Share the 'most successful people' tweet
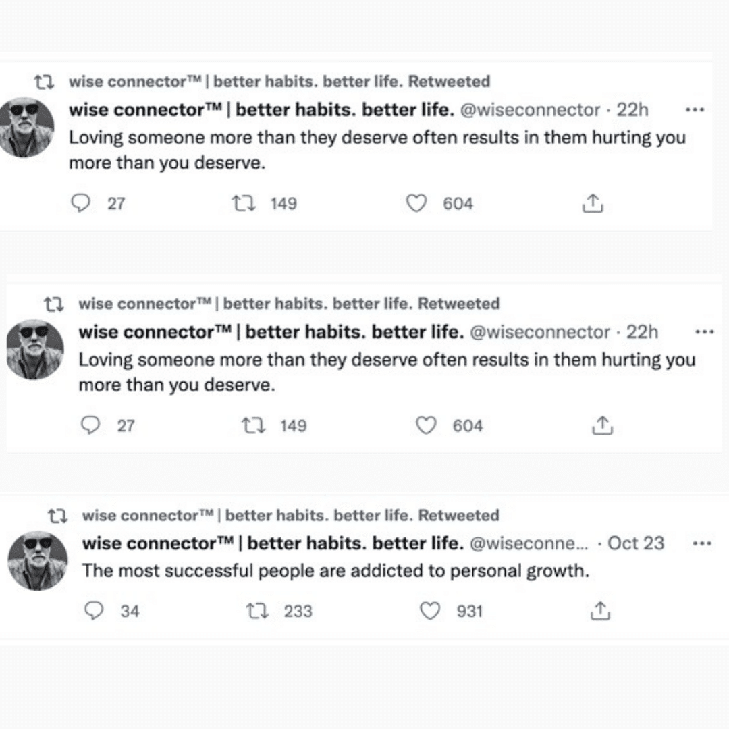Viewport: 729px width, 729px height. 600,611
